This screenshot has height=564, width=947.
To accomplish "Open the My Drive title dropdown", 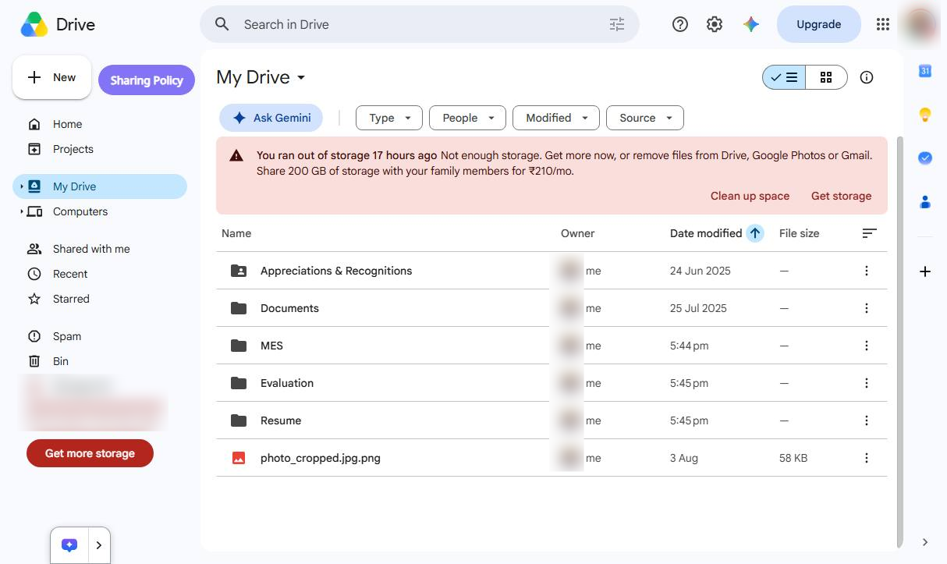I will point(261,77).
